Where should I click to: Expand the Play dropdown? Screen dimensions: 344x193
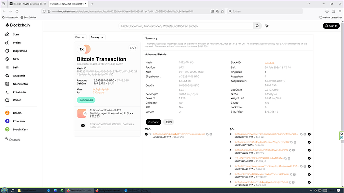80,37
